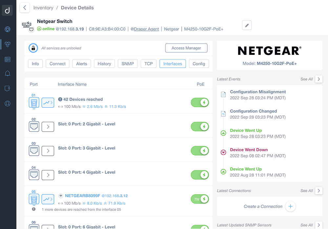The image size is (328, 229).
Task: Click 1 more devices reached from interface 05
Action: click(81, 210)
